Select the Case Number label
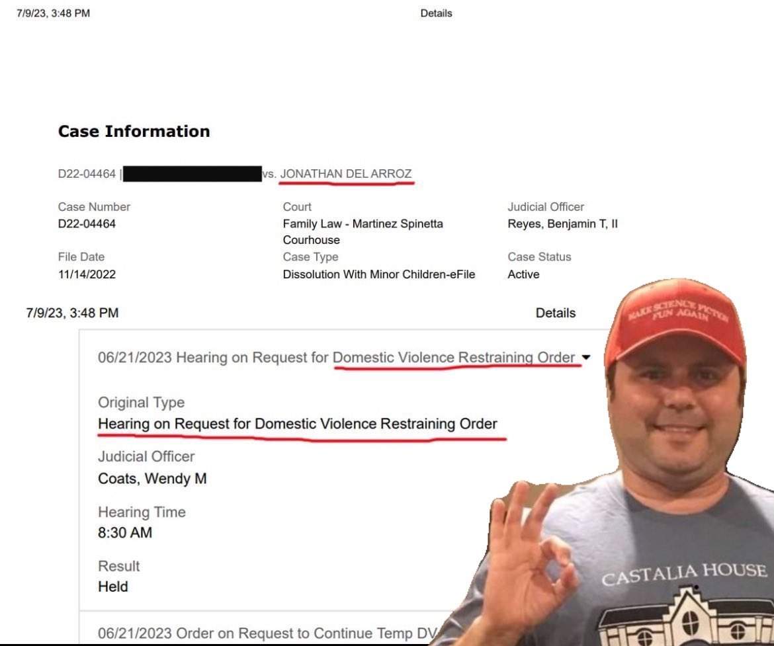The height and width of the screenshot is (646, 774). pyautogui.click(x=94, y=207)
